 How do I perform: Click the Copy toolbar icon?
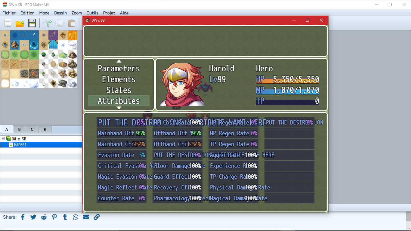[x=60, y=23]
